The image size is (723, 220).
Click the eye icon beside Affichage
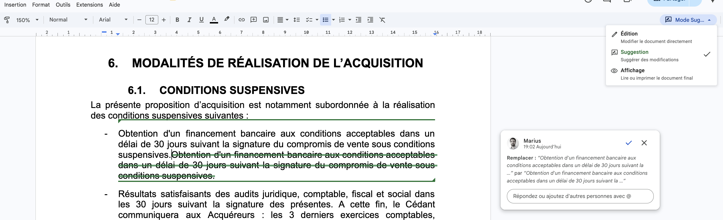[614, 71]
